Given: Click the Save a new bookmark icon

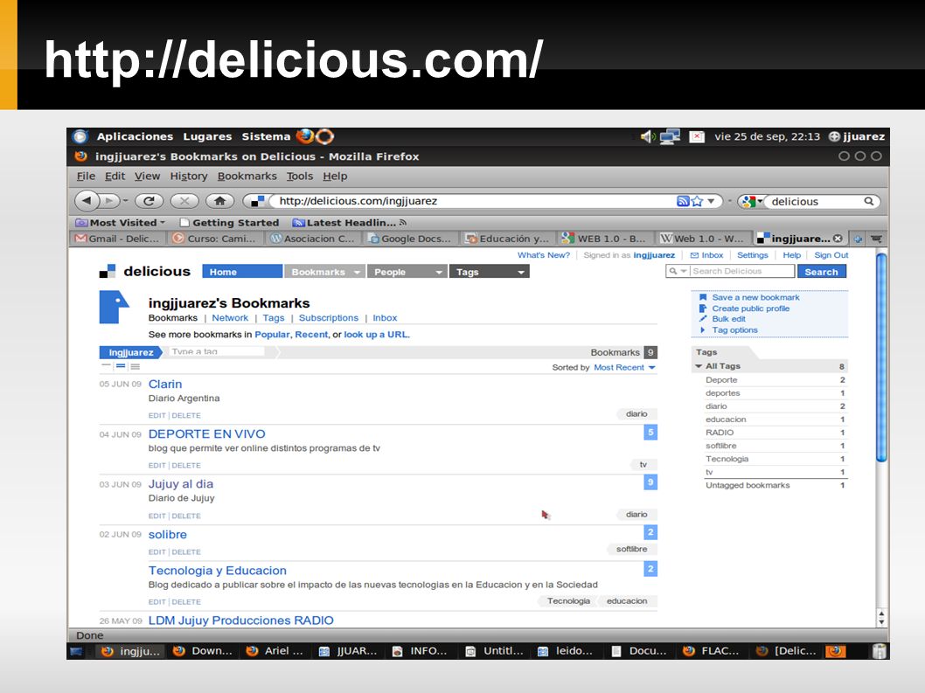Looking at the screenshot, I should coord(703,297).
